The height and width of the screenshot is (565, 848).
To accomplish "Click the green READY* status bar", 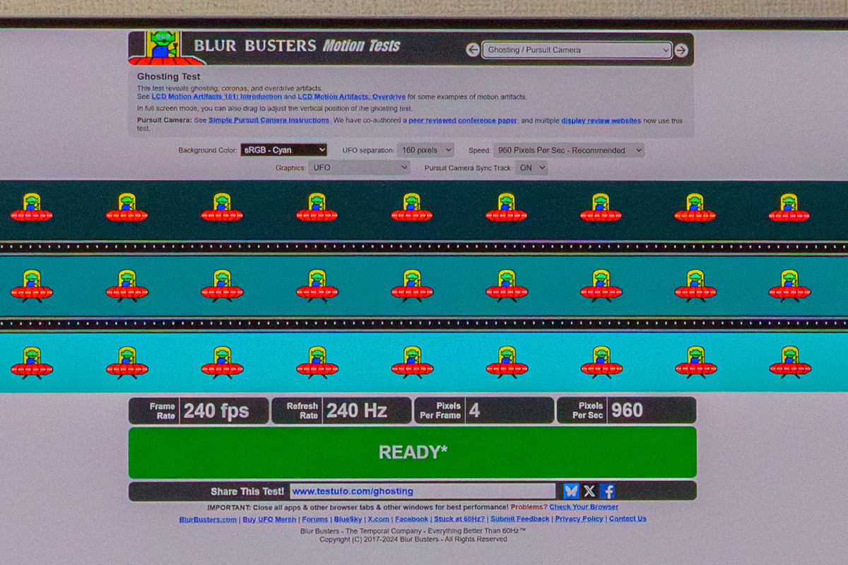I will click(x=412, y=453).
